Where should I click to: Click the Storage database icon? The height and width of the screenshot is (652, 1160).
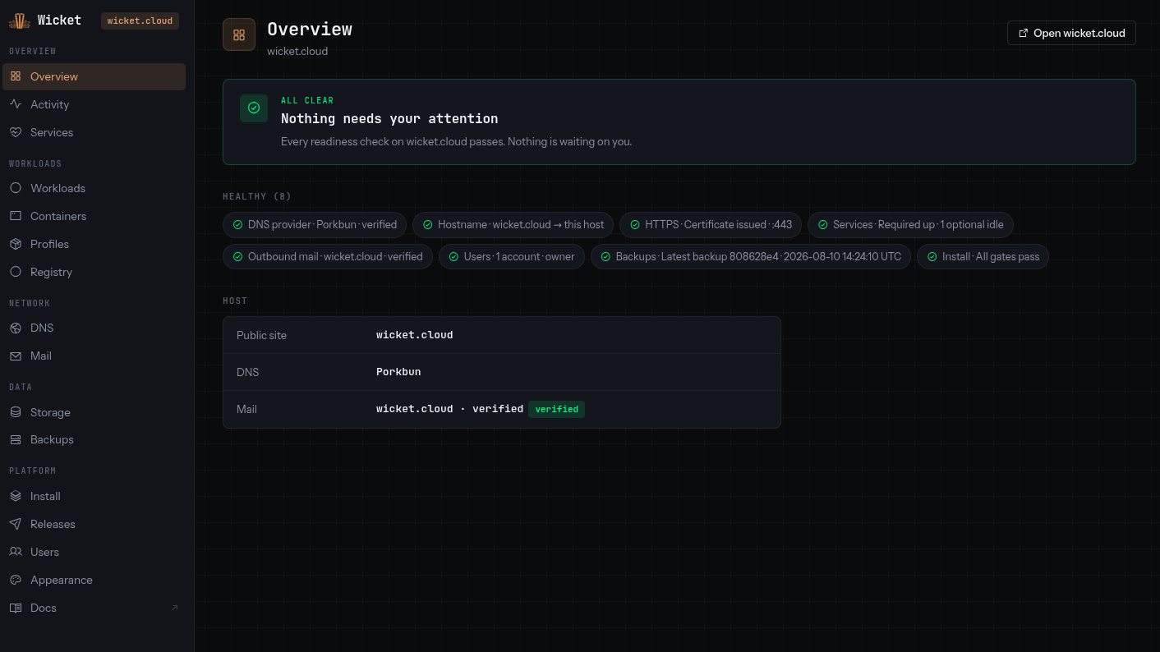[x=16, y=412]
